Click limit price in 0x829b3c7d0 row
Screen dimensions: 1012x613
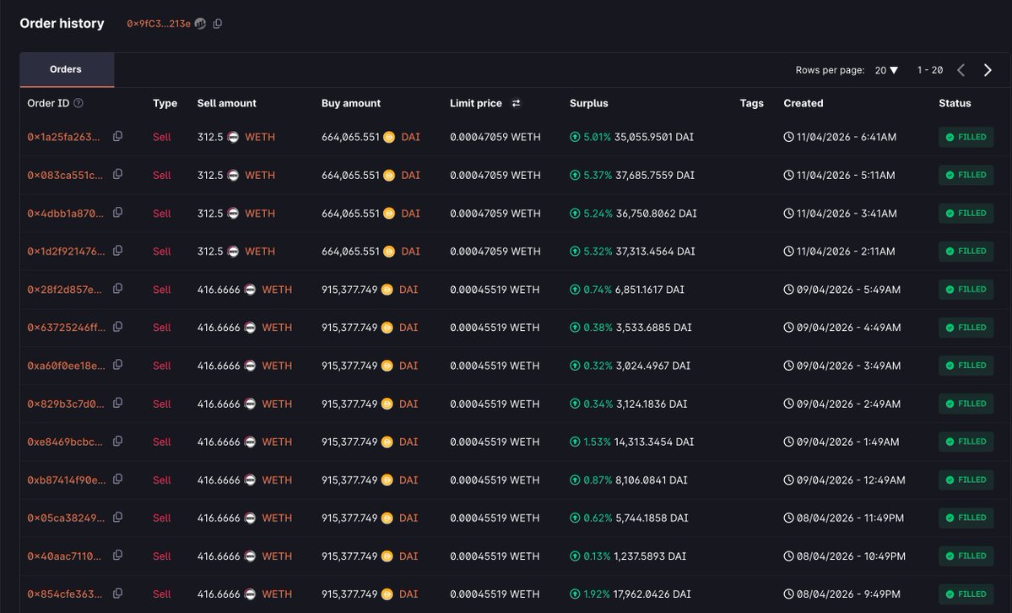[495, 404]
